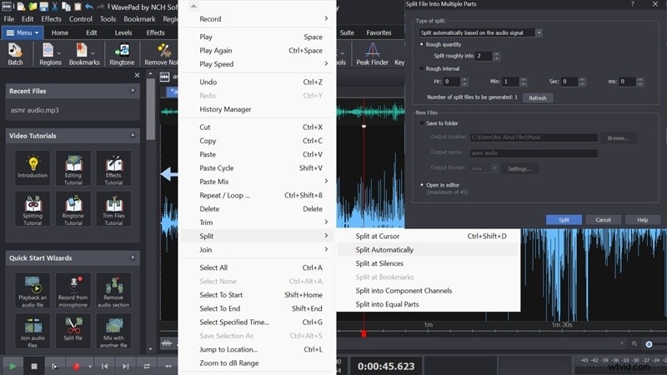Toggle the loop playback button
667x375 pixels.
tap(147, 366)
